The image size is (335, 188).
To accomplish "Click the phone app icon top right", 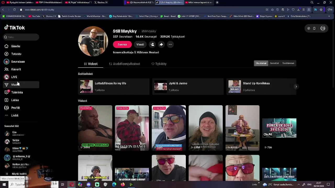I will point(314,28).
